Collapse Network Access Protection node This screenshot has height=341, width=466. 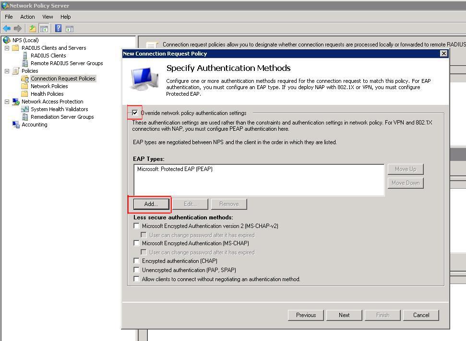click(x=7, y=102)
